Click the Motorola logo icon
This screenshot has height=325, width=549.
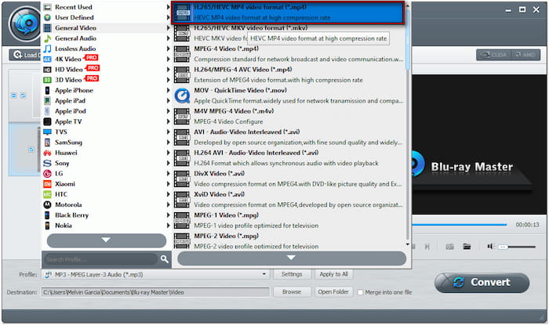click(x=47, y=204)
